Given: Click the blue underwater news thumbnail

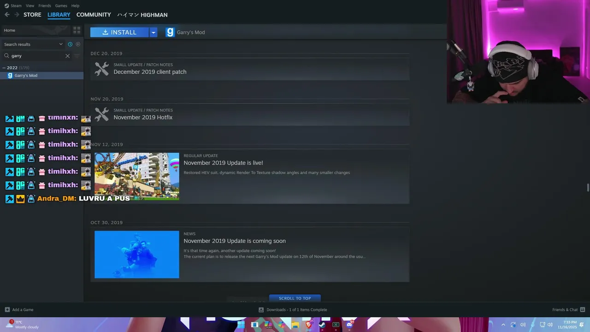Looking at the screenshot, I should (137, 255).
